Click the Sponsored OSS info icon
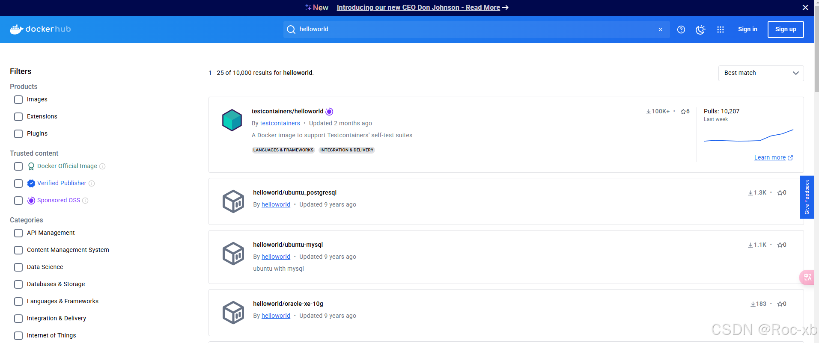 (85, 201)
